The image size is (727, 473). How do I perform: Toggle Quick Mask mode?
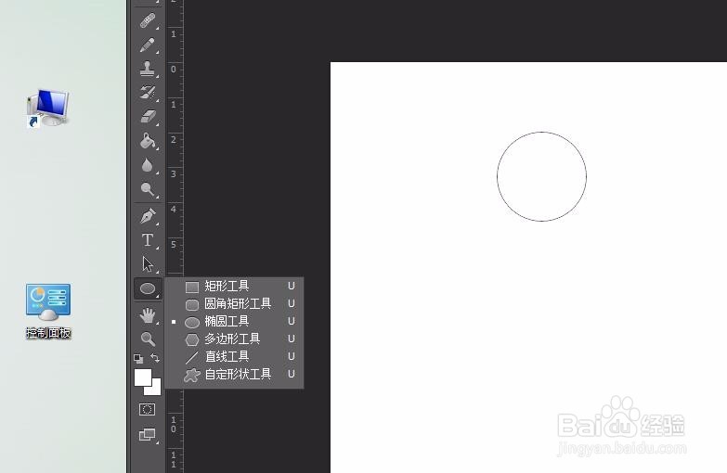tap(147, 410)
